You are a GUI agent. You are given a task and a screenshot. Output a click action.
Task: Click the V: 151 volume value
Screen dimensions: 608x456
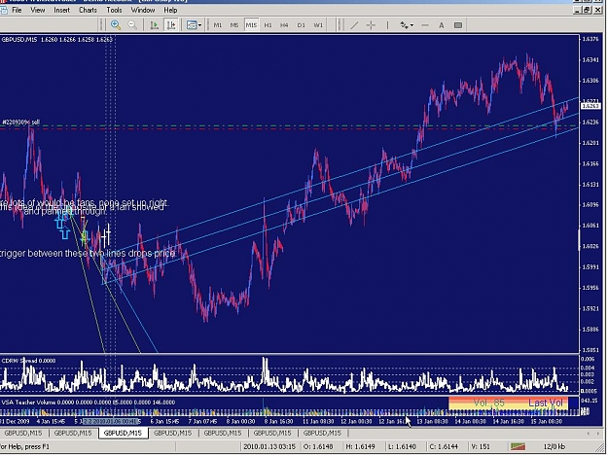coord(480,446)
